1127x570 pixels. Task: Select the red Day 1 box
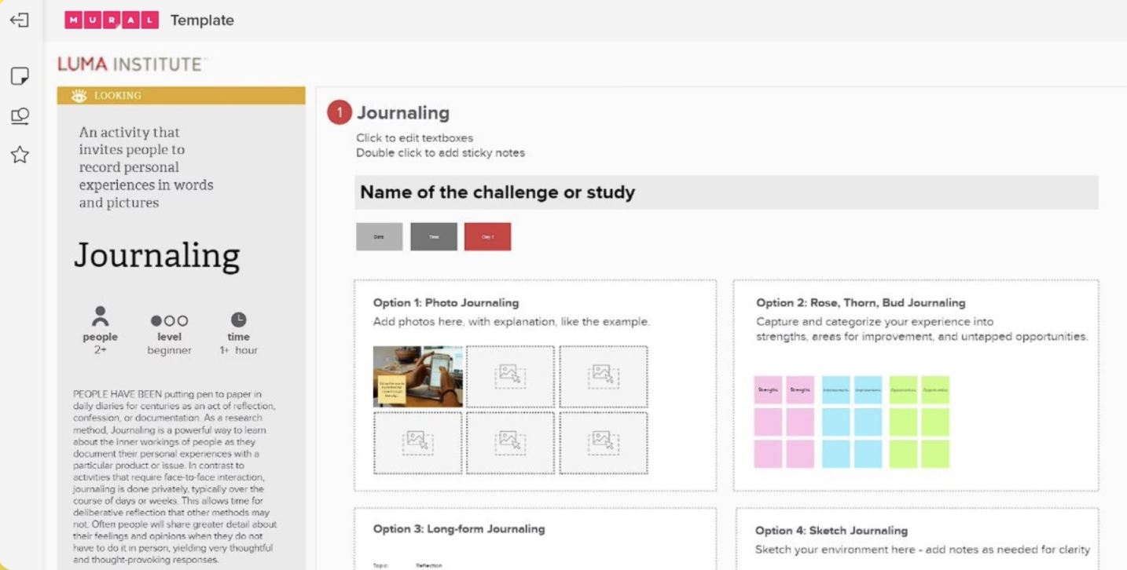(x=487, y=236)
